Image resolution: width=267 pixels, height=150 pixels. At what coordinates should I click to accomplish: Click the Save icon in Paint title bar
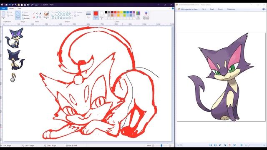click(x=6, y=5)
